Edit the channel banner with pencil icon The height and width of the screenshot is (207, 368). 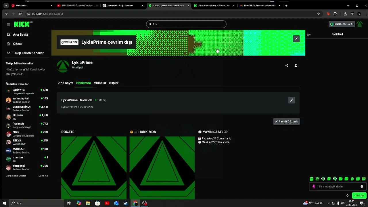coord(296,39)
